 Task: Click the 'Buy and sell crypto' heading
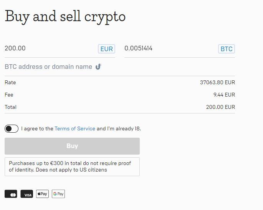click(65, 17)
